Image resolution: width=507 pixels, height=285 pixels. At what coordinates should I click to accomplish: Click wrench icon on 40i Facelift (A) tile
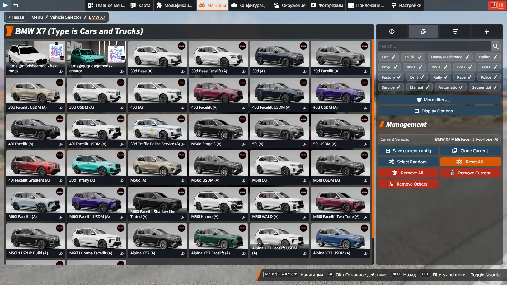click(61, 144)
